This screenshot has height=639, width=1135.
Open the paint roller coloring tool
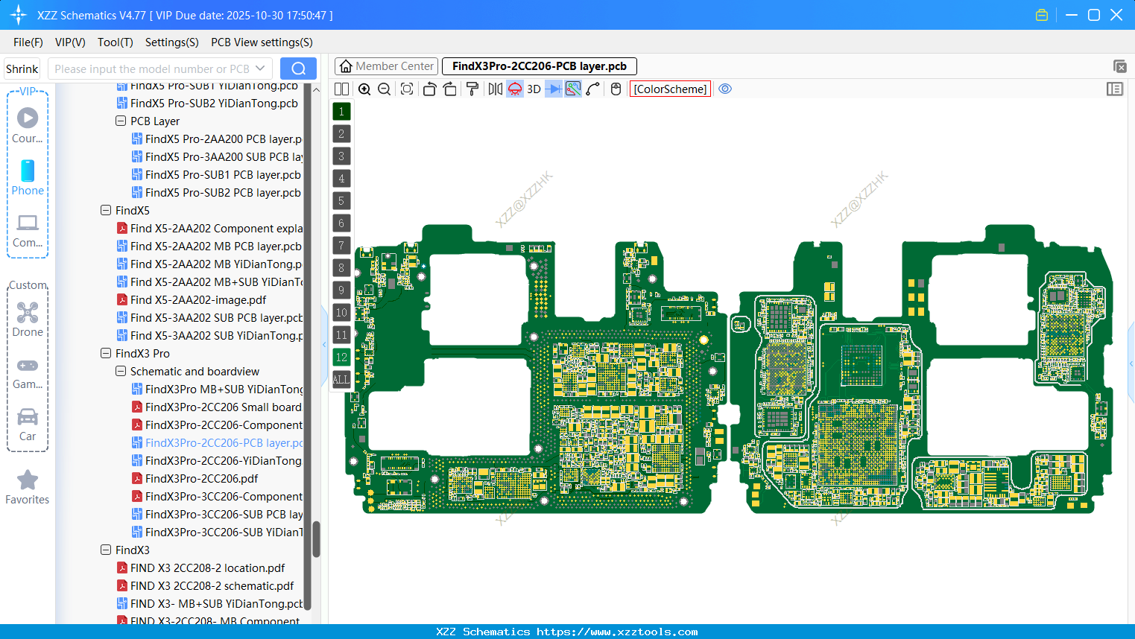point(472,89)
